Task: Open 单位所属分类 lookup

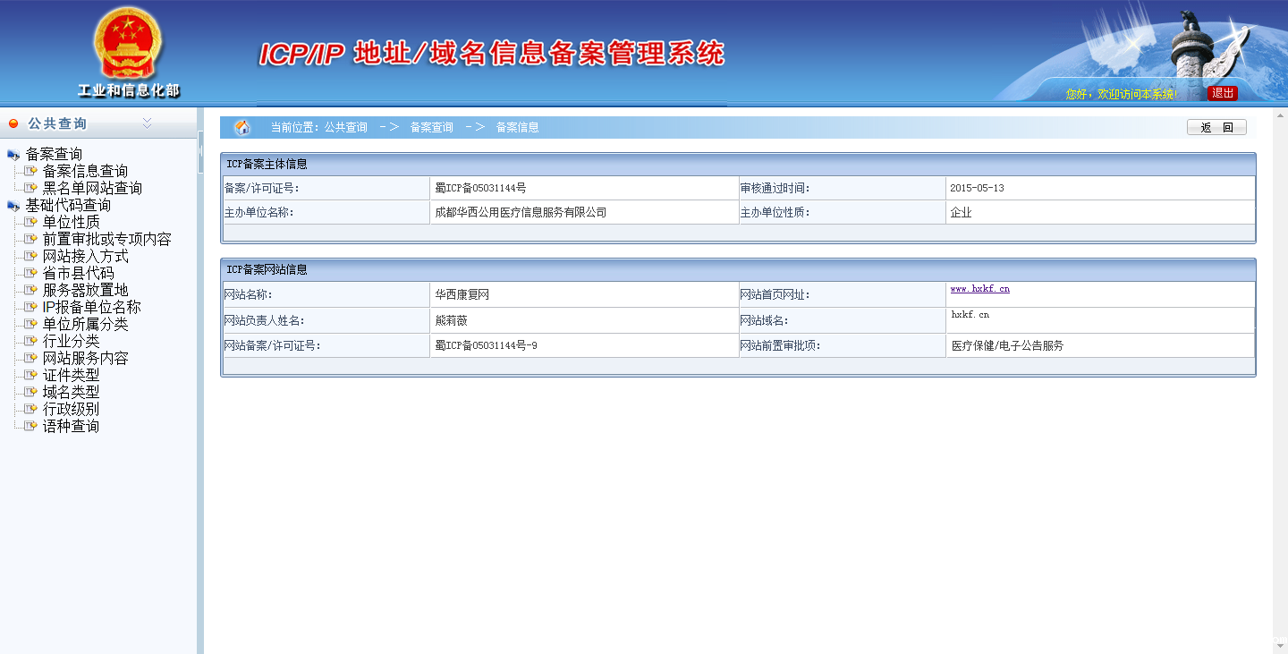Action: coord(86,325)
